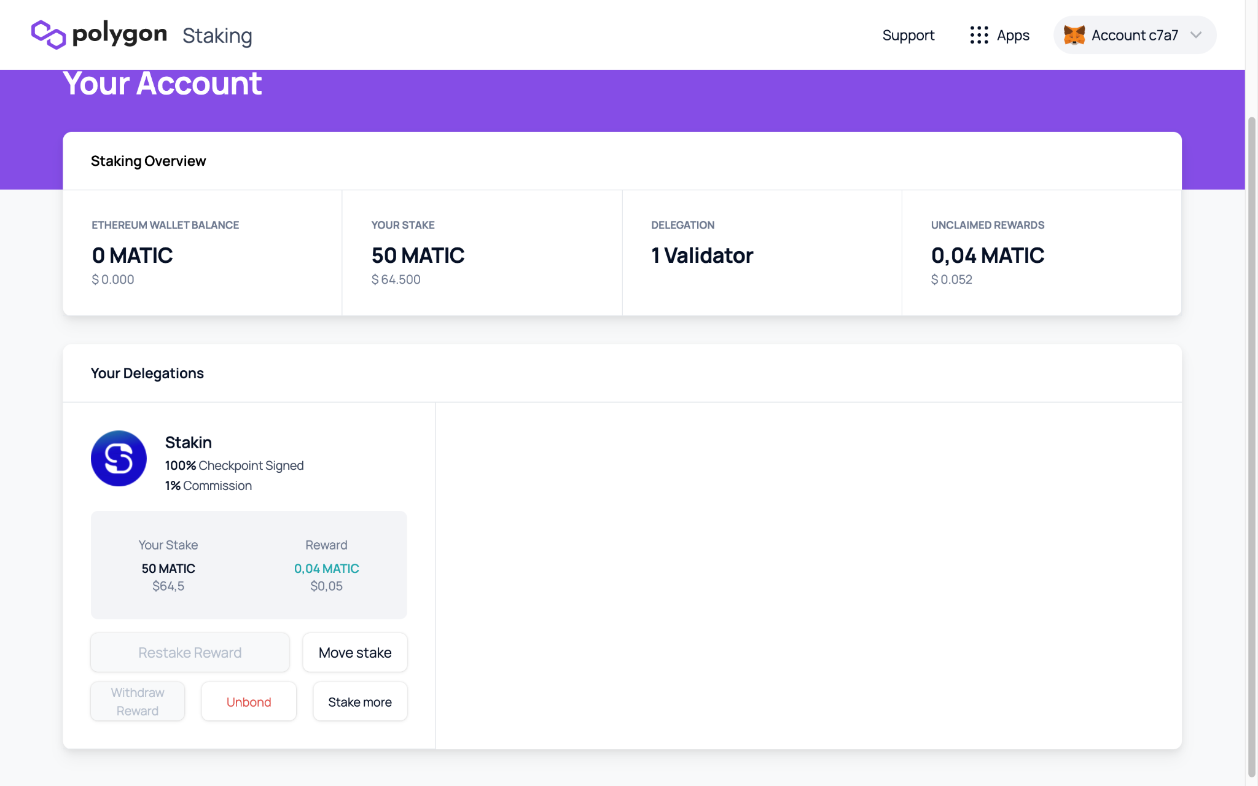Image resolution: width=1258 pixels, height=786 pixels.
Task: Click the DELEGATION column label
Action: pos(682,225)
